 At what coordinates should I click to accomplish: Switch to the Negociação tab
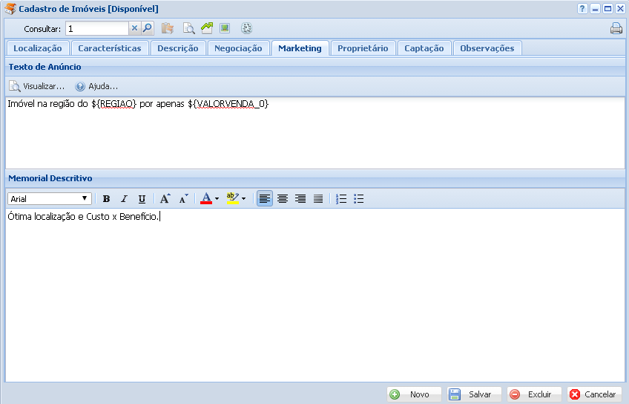coord(238,48)
